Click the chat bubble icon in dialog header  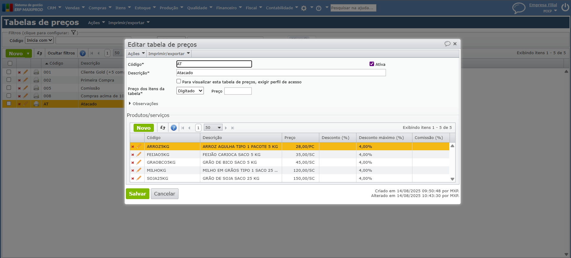(x=447, y=44)
